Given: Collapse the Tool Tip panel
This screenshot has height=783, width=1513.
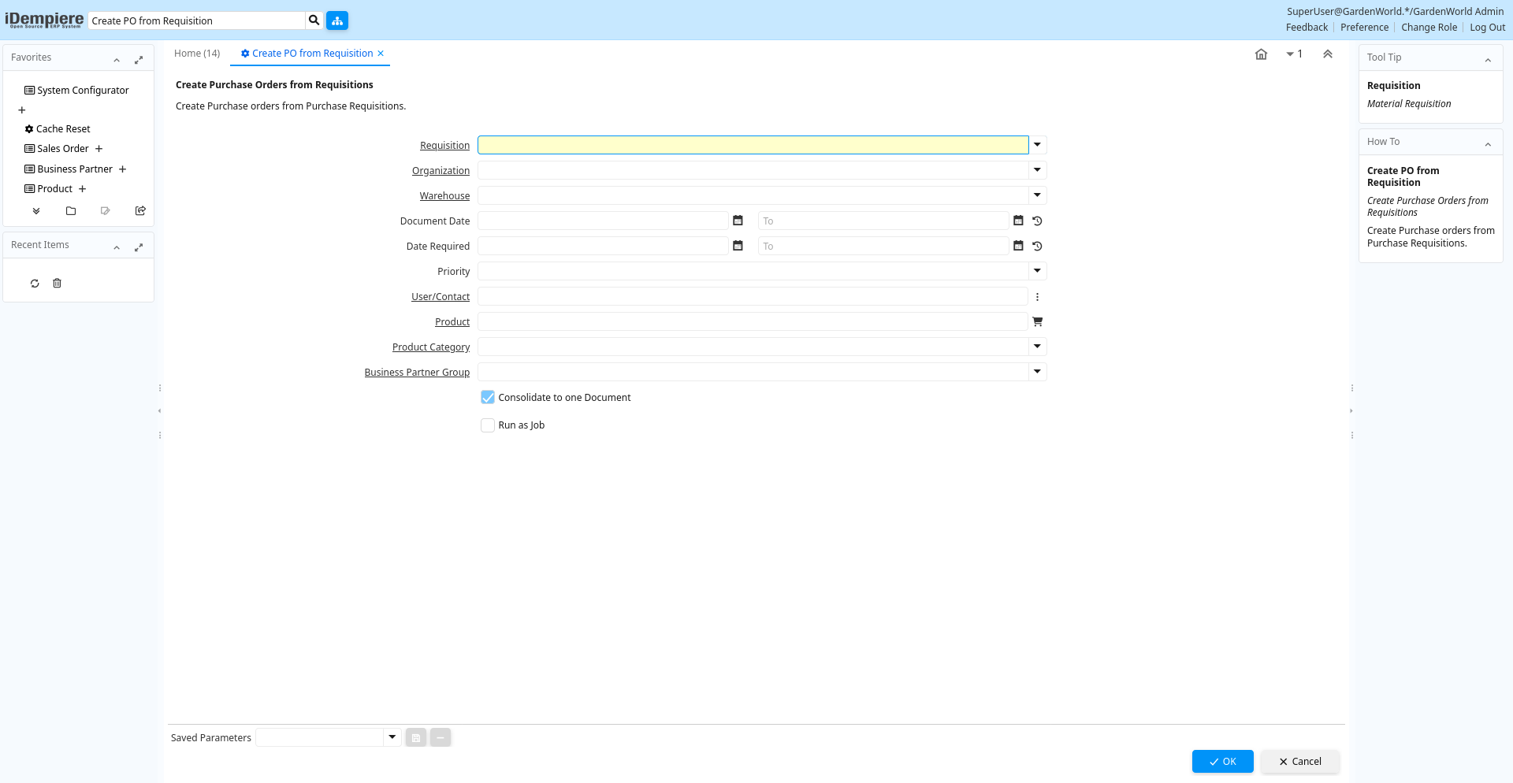Looking at the screenshot, I should tap(1487, 58).
